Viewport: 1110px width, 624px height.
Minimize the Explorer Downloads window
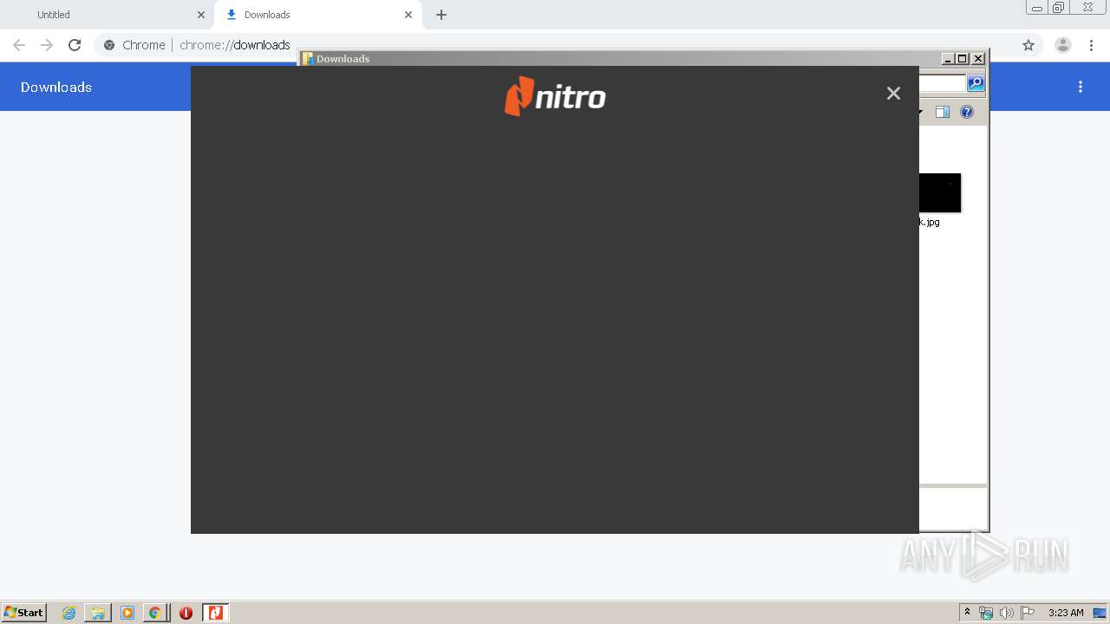pos(948,59)
